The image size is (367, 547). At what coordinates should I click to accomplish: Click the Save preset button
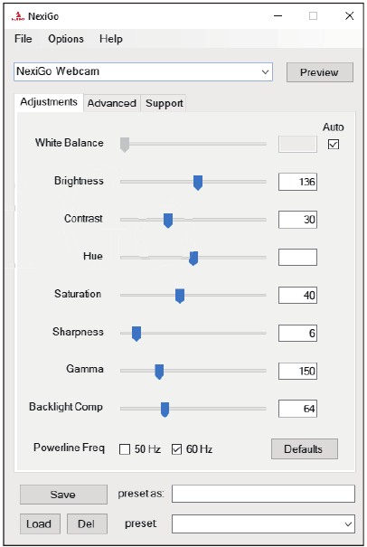click(x=63, y=495)
